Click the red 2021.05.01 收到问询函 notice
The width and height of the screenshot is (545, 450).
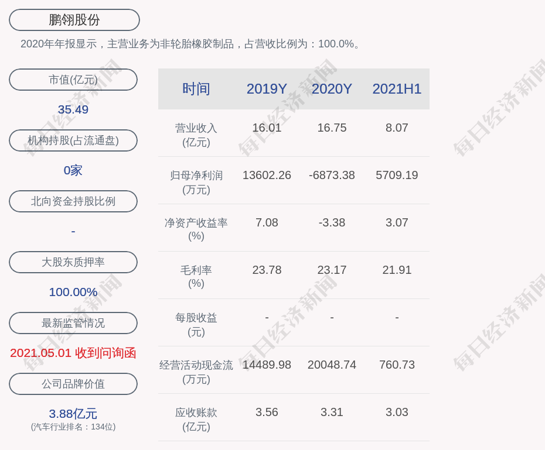click(x=73, y=353)
